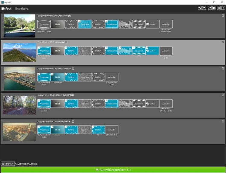Open Schärfe tile for 20140709-6636.JPG
This screenshot has width=226, height=173.
(x=71, y=130)
